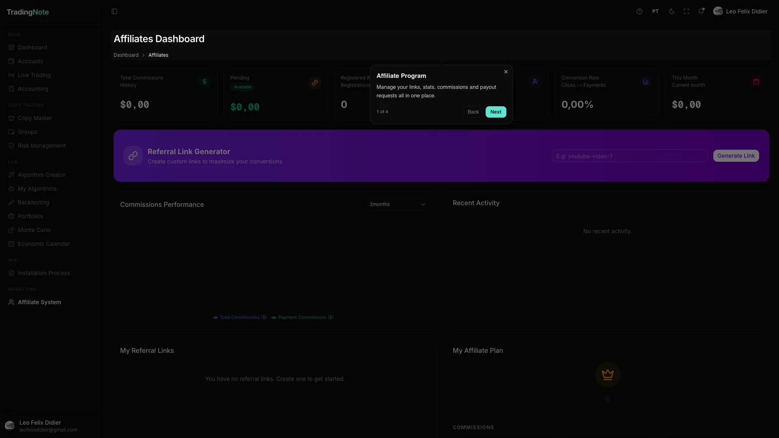The image size is (779, 438).
Task: Go to Accounts in sidebar
Action: (51, 61)
